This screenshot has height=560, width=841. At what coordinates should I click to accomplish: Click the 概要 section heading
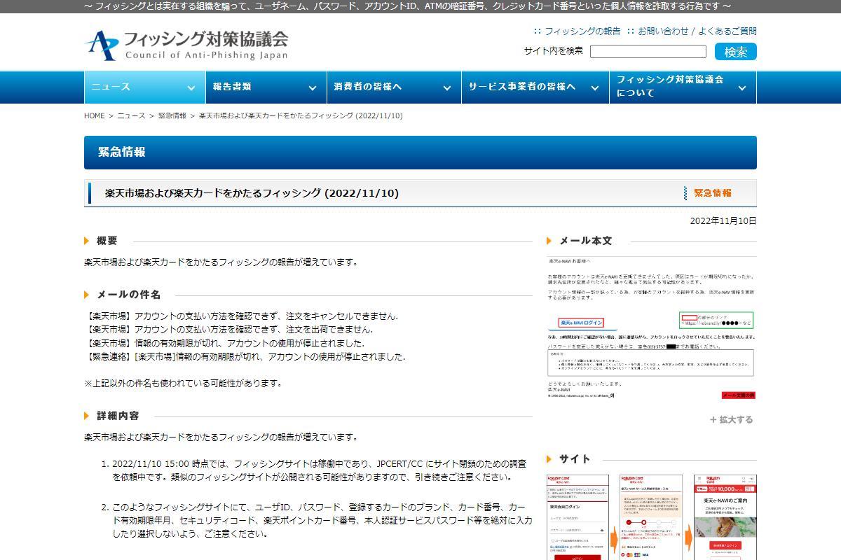[107, 241]
